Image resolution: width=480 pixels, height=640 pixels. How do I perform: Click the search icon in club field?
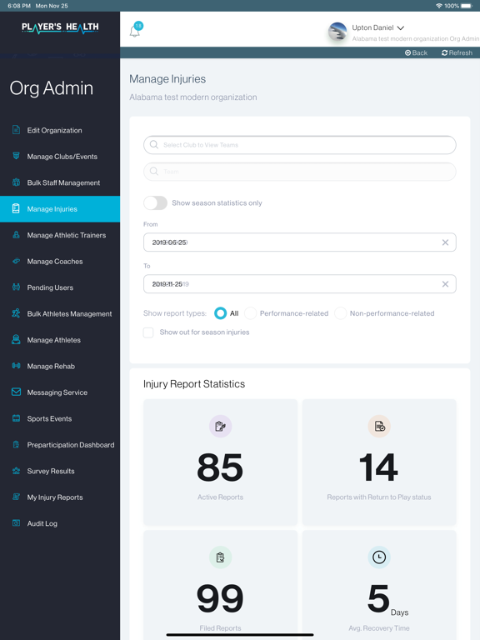pyautogui.click(x=154, y=144)
